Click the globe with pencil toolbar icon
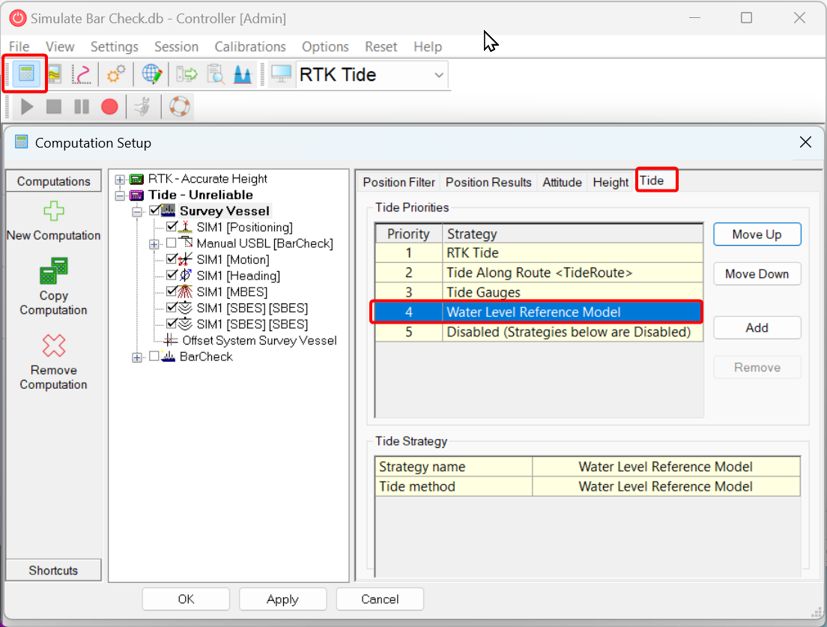This screenshot has height=627, width=827. 152,74
